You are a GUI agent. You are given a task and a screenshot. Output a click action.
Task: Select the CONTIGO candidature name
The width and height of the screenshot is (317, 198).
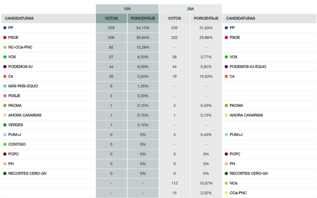tap(17, 144)
